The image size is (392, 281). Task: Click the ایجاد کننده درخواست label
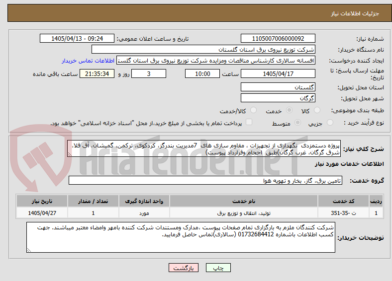coord(356,61)
